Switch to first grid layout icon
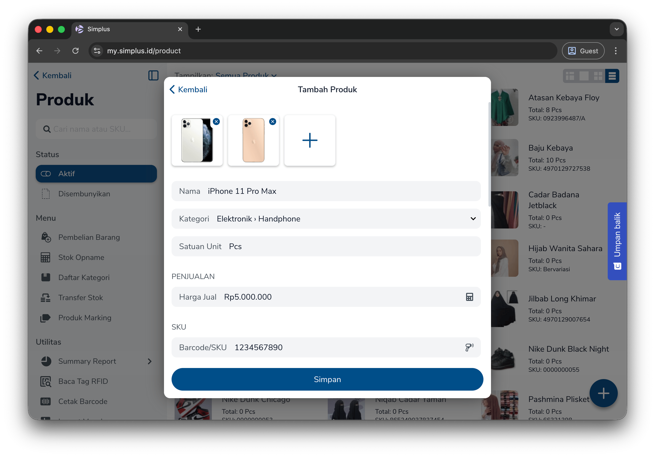Viewport: 655px width, 457px height. pyautogui.click(x=570, y=76)
